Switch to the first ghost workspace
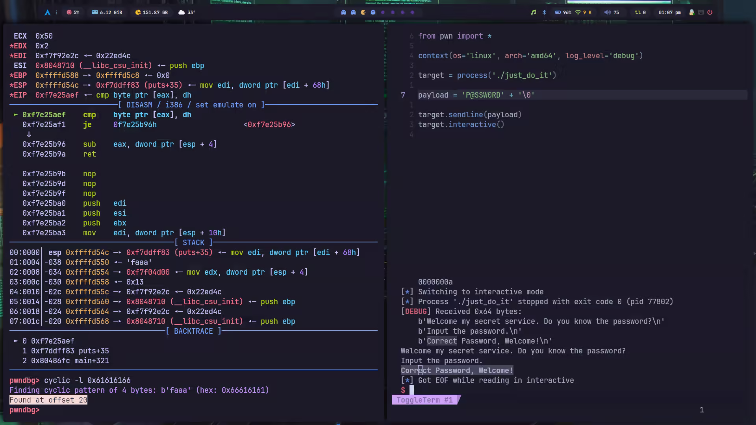Screen dimensions: 756x425 point(343,12)
